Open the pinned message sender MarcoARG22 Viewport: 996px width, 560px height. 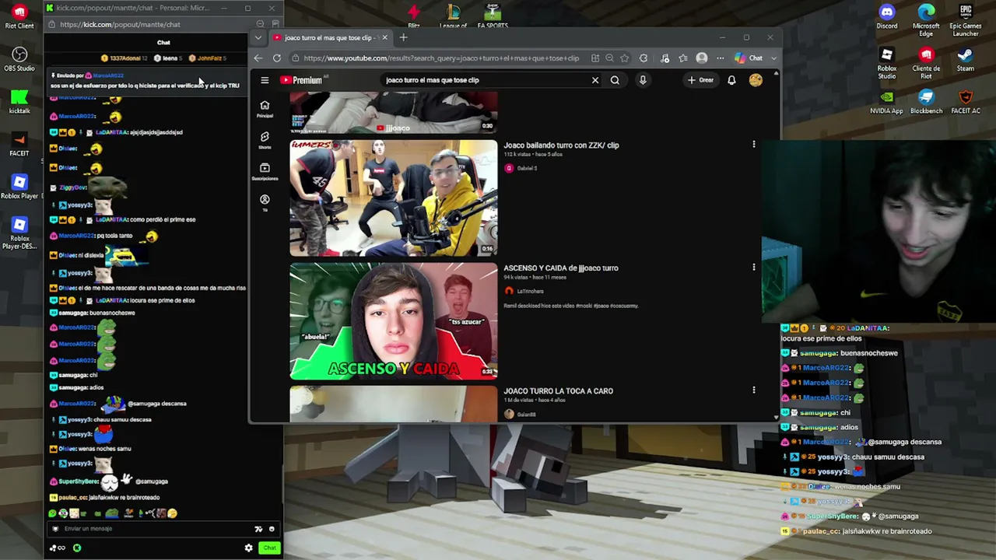(x=108, y=75)
